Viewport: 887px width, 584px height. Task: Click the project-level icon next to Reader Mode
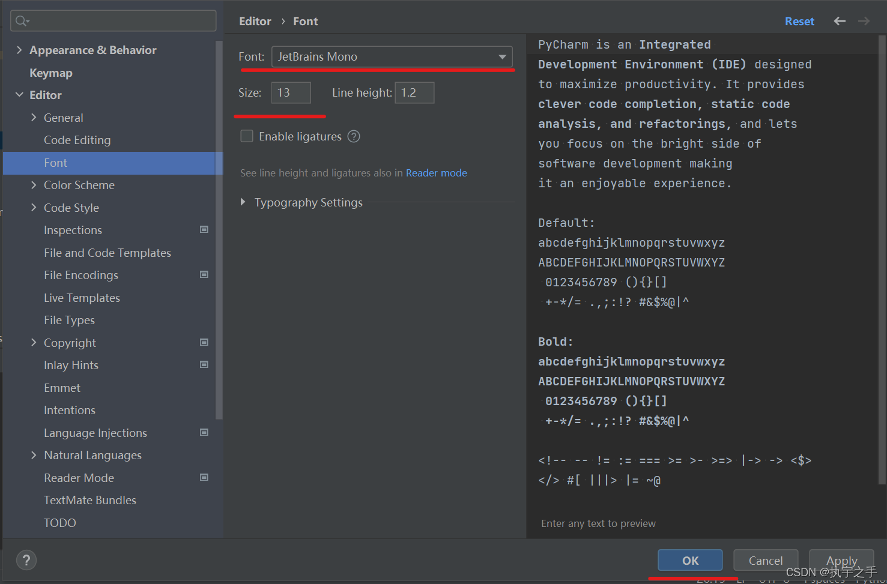tap(204, 477)
